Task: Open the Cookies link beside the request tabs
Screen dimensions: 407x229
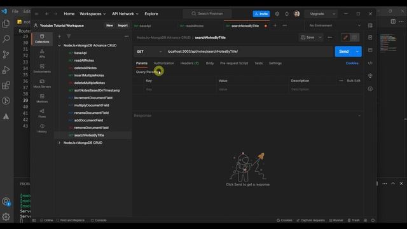Action: click(x=352, y=64)
